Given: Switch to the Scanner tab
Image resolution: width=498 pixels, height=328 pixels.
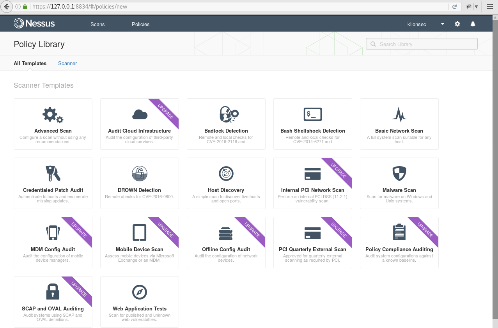Looking at the screenshot, I should pos(67,63).
